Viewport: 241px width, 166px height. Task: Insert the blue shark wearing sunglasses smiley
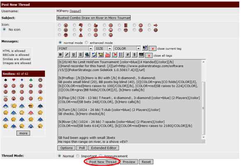40,106
